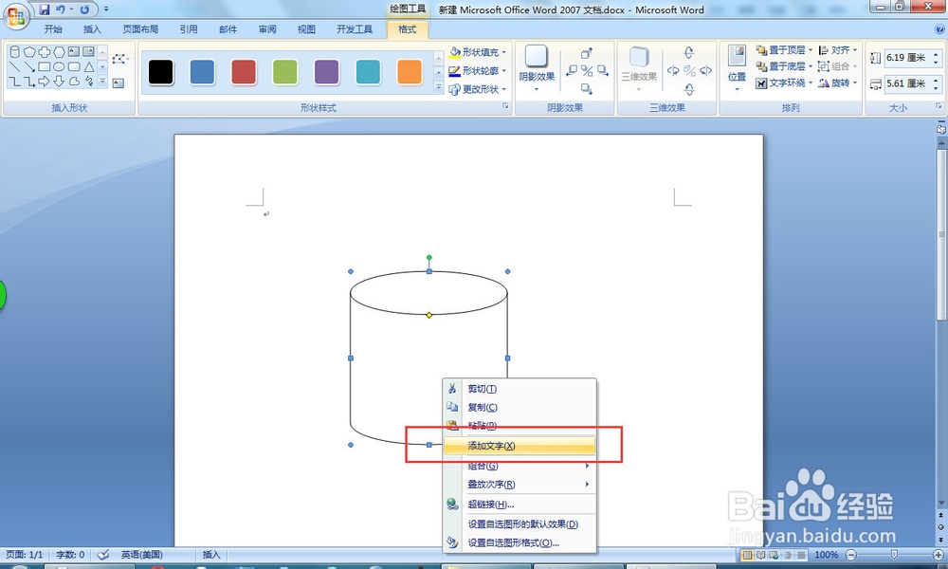
Task: Nudge shadow up
Action: 587,53
